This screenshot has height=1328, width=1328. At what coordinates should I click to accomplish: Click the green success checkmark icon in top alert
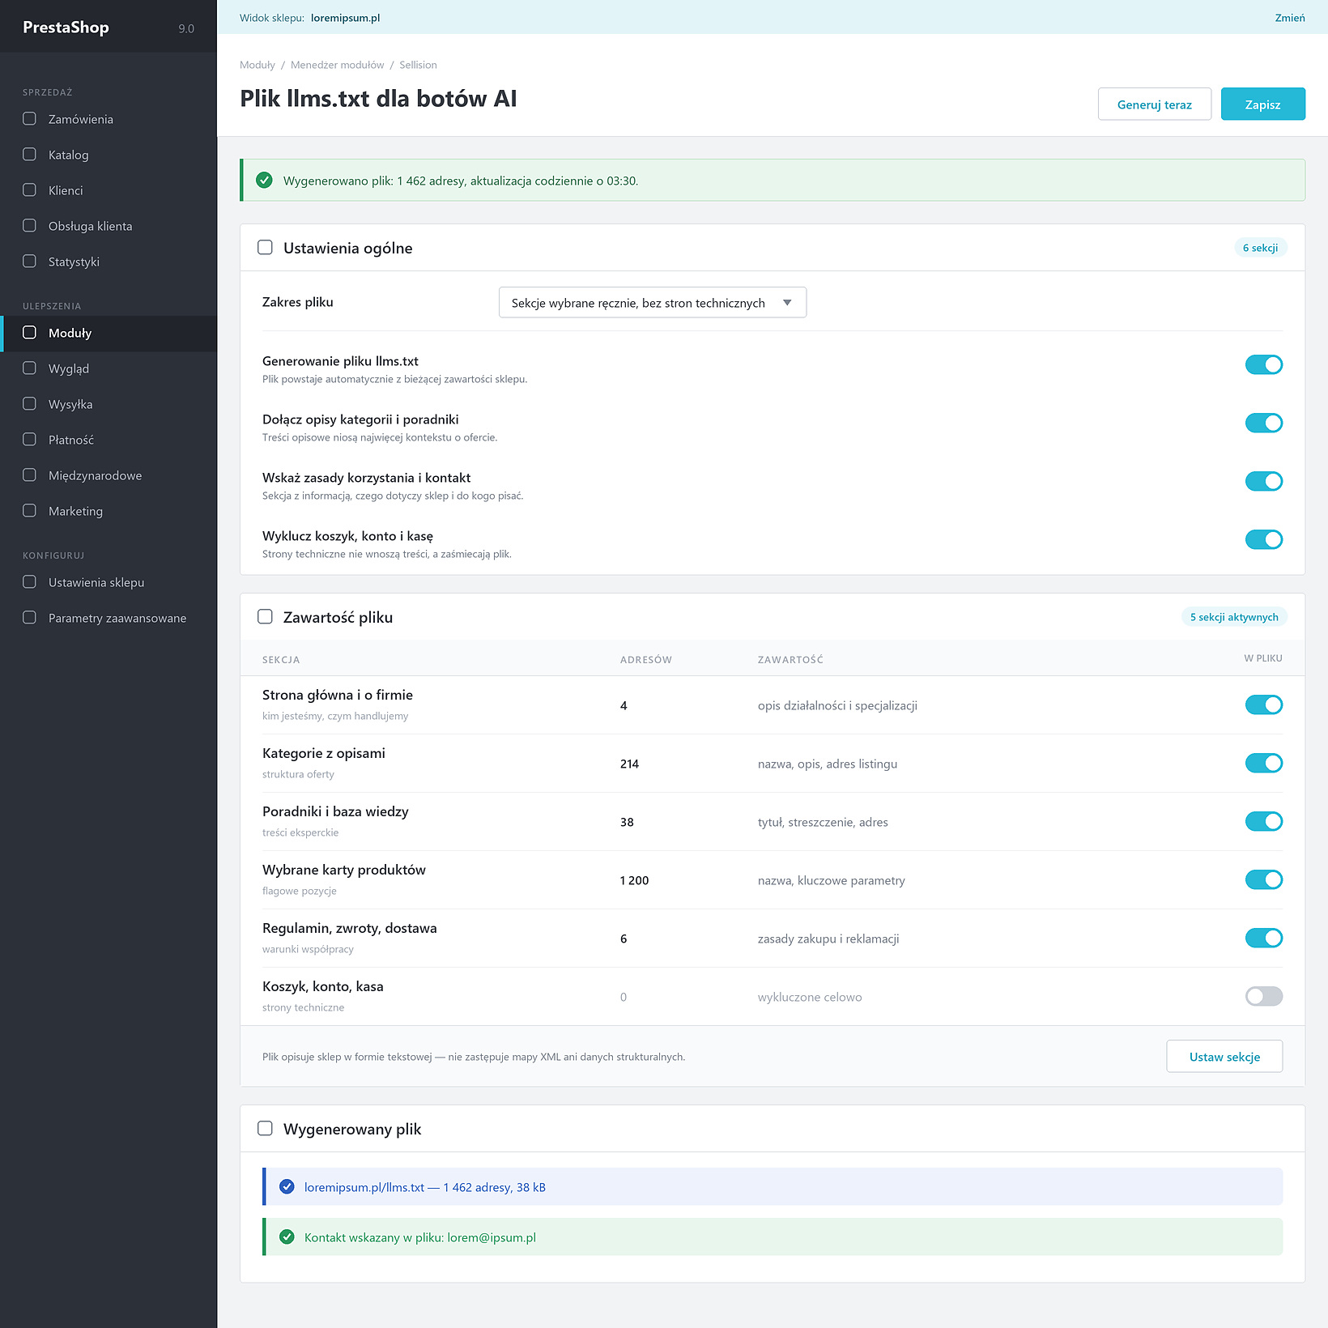[x=264, y=181]
